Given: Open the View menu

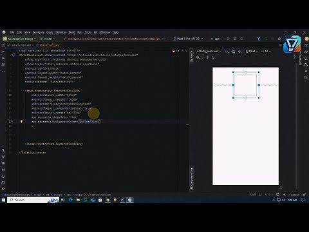Looking at the screenshot, I should pyautogui.click(x=27, y=32).
